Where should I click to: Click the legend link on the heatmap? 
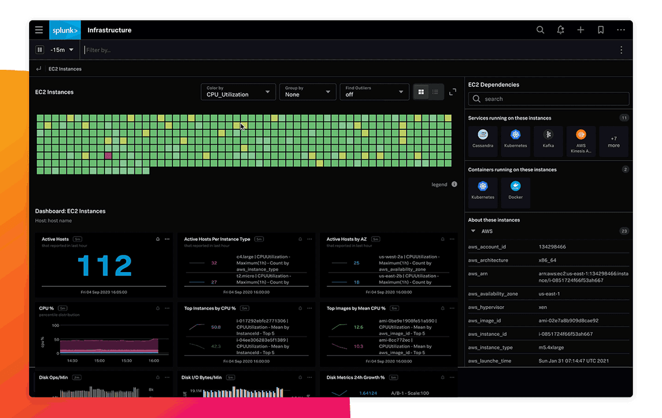coord(438,184)
